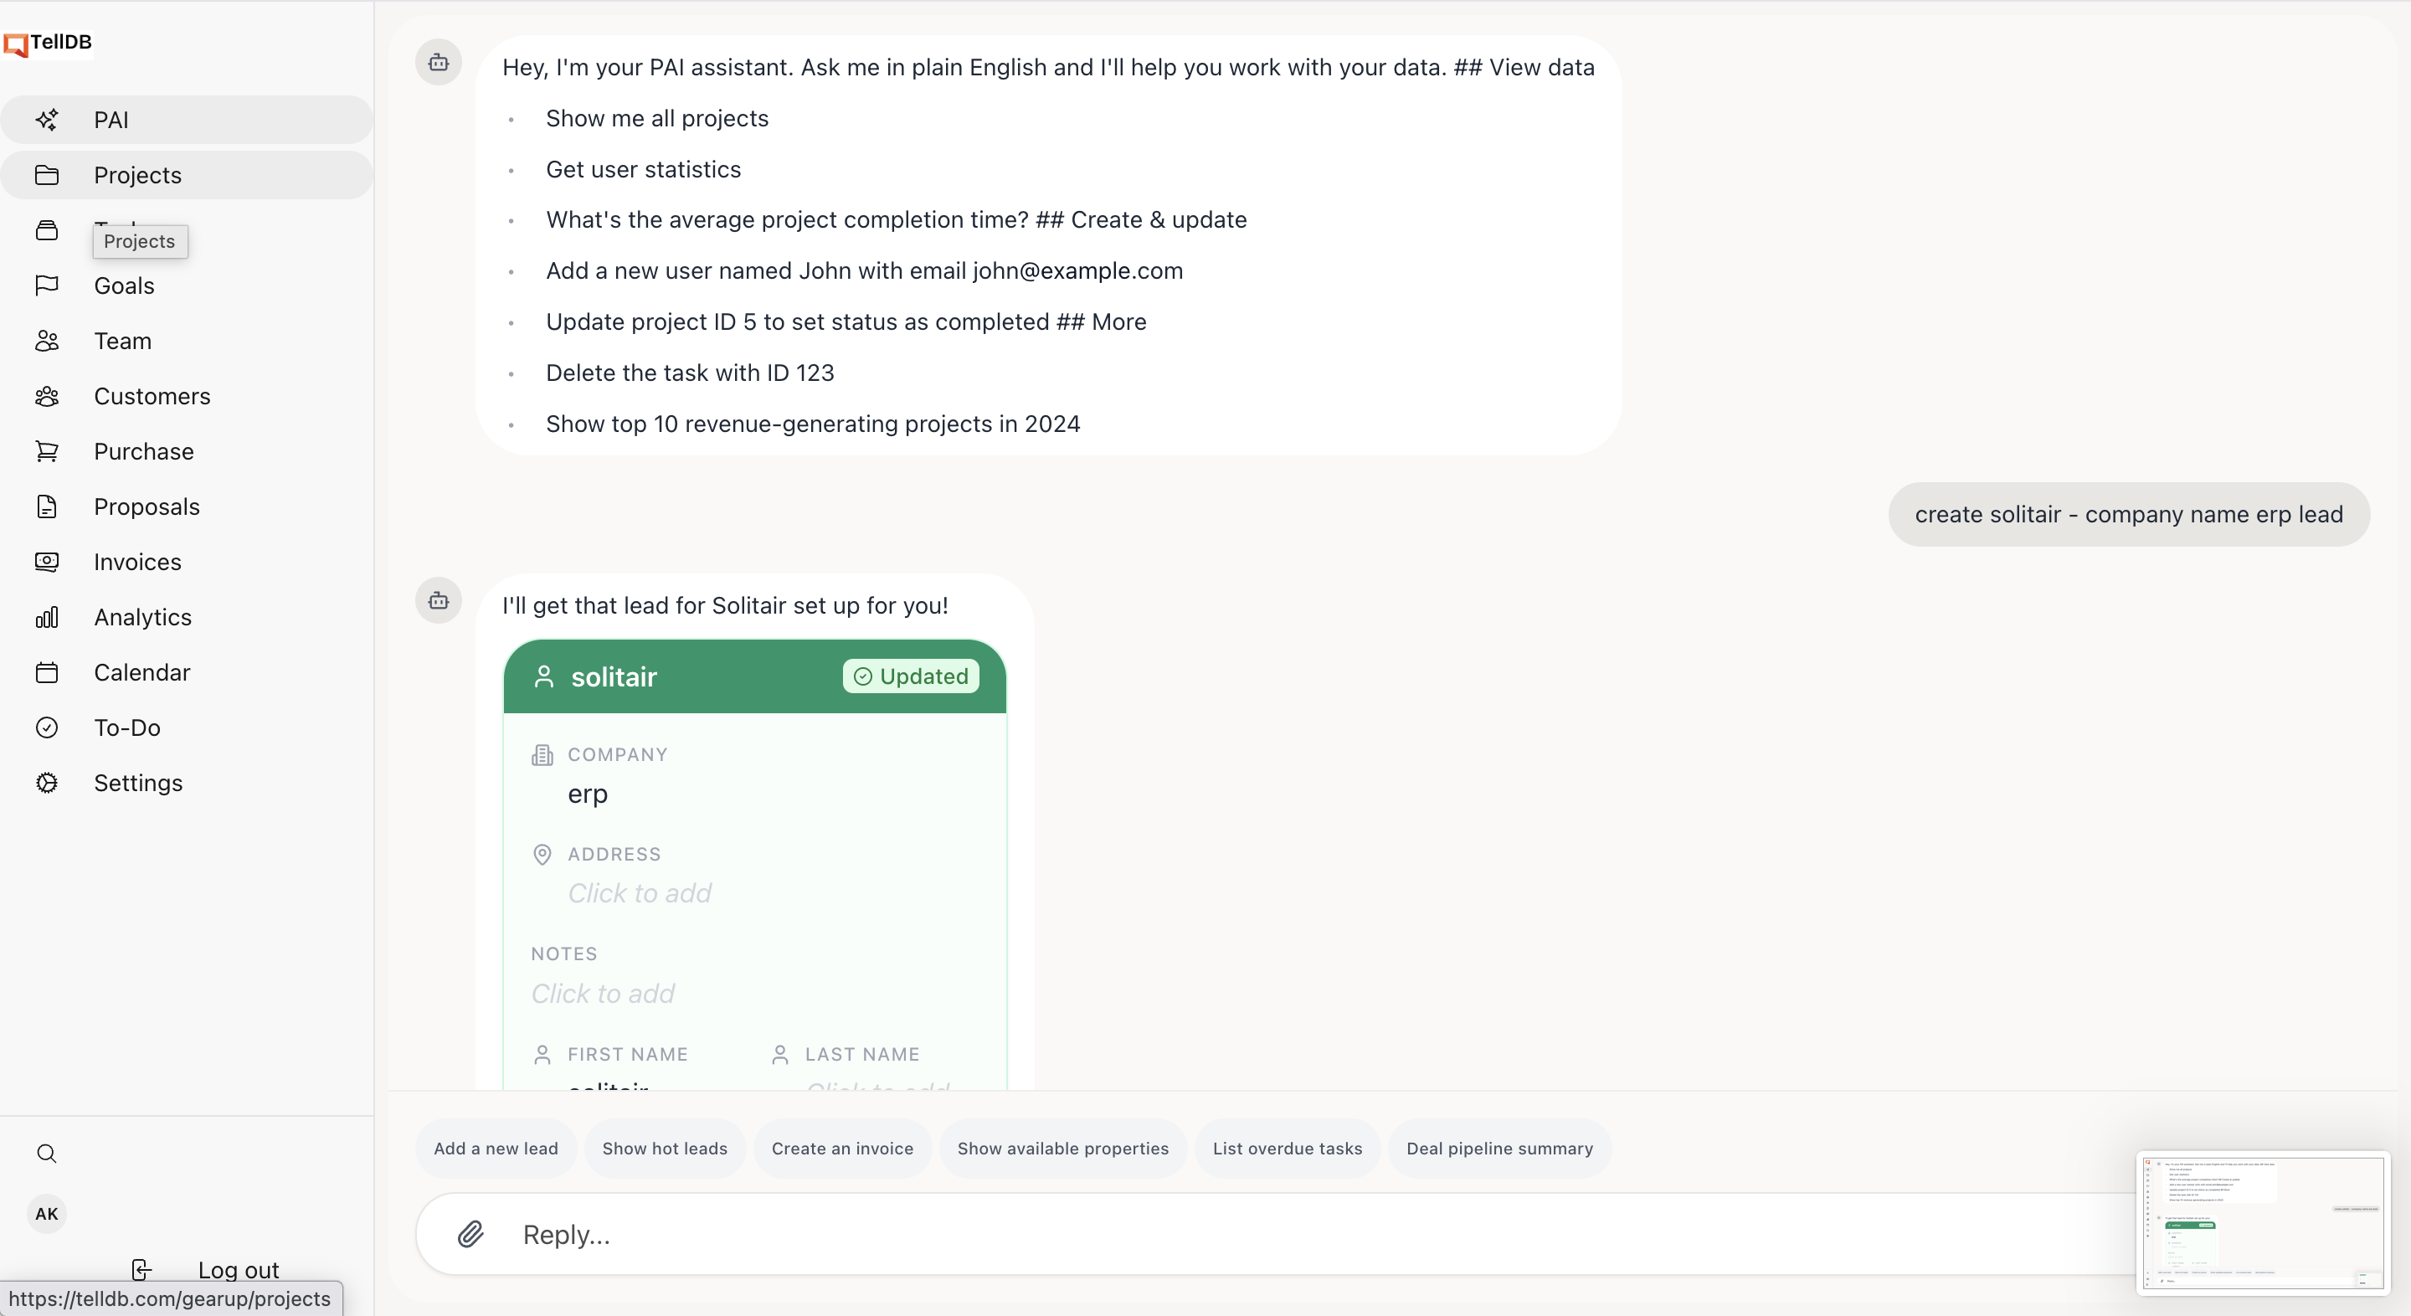Open Purchase using the cart icon
Image resolution: width=2411 pixels, height=1316 pixels.
[x=47, y=451]
